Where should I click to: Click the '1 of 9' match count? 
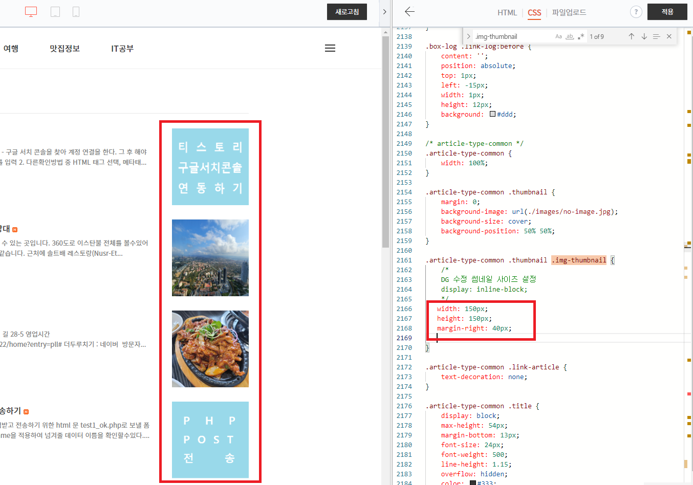click(x=597, y=37)
